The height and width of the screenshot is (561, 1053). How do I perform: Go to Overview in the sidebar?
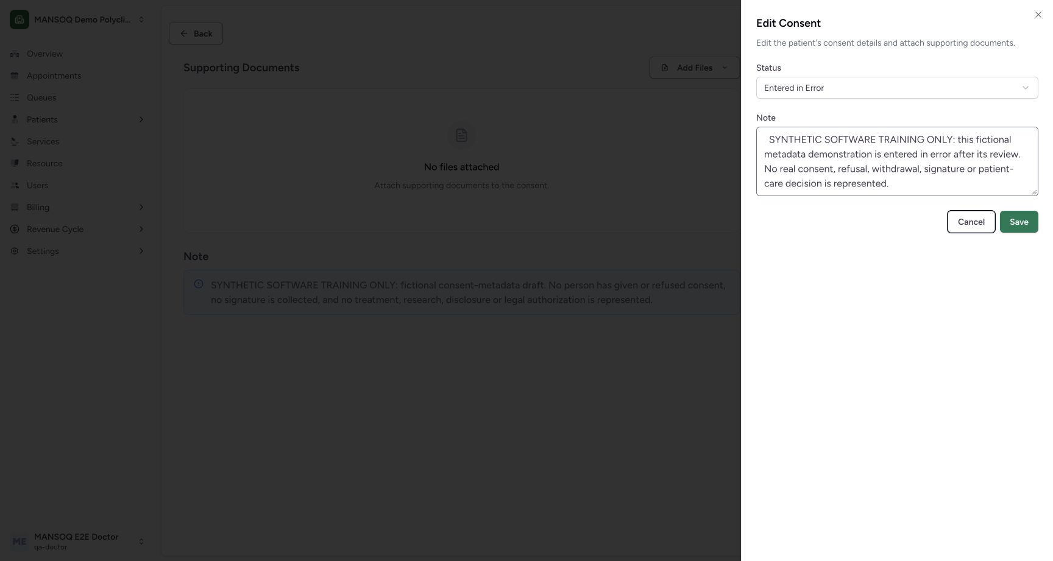(x=77, y=54)
